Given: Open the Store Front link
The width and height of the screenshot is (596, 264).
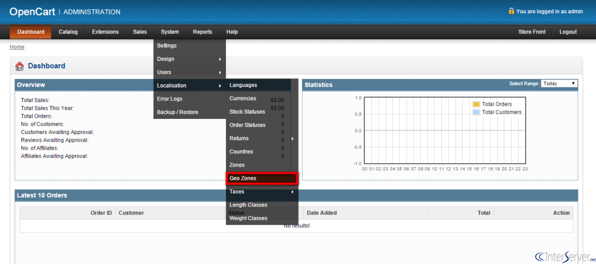Looking at the screenshot, I should pyautogui.click(x=532, y=32).
